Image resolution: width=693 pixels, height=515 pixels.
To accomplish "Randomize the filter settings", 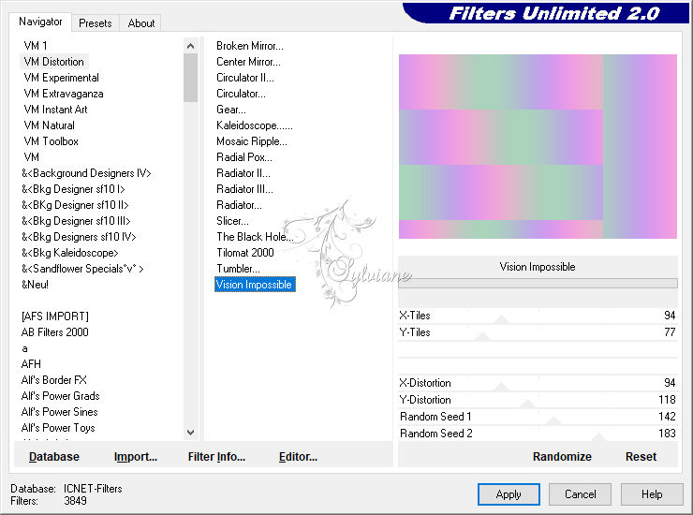I will coord(562,457).
